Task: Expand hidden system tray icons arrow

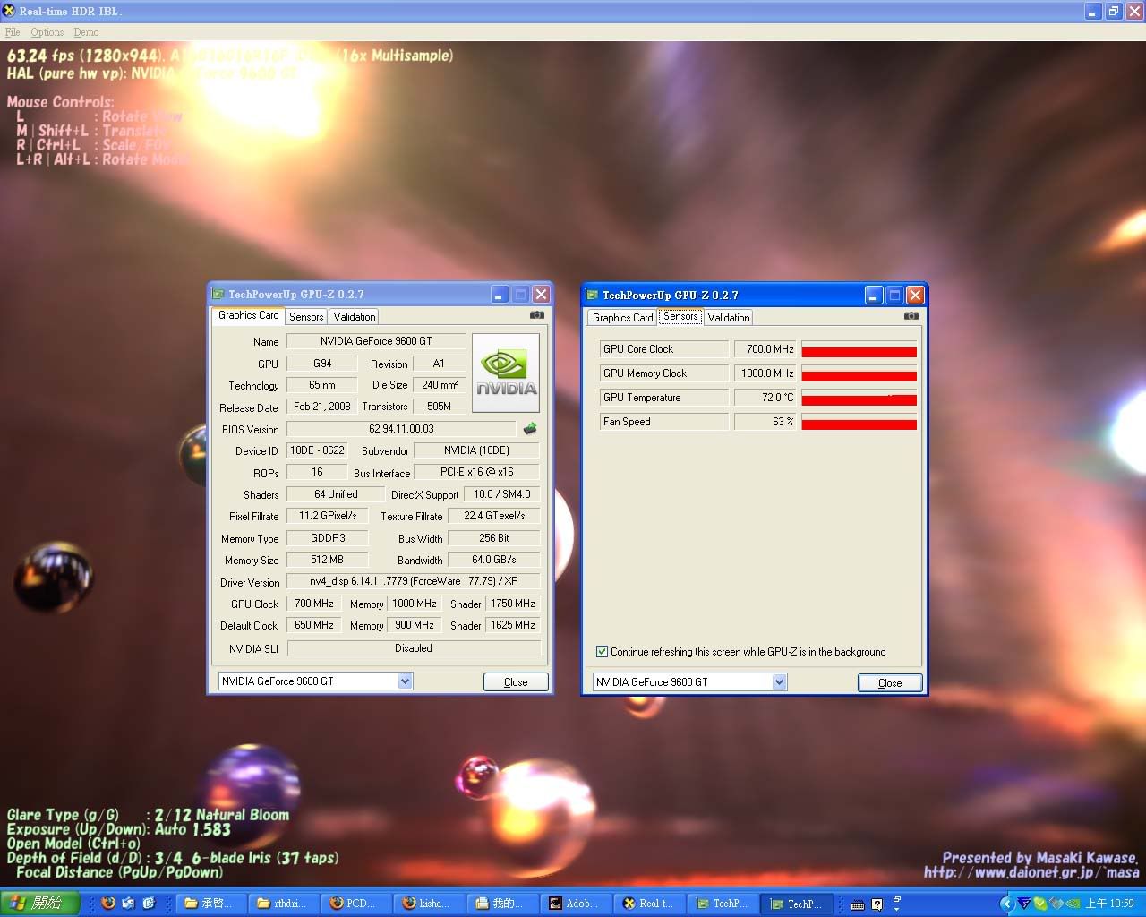Action: pyautogui.click(x=1006, y=904)
